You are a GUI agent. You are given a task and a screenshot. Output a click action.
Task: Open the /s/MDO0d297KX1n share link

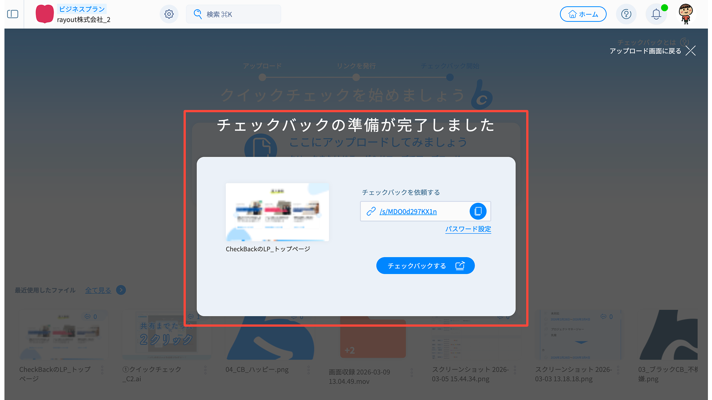pos(408,211)
